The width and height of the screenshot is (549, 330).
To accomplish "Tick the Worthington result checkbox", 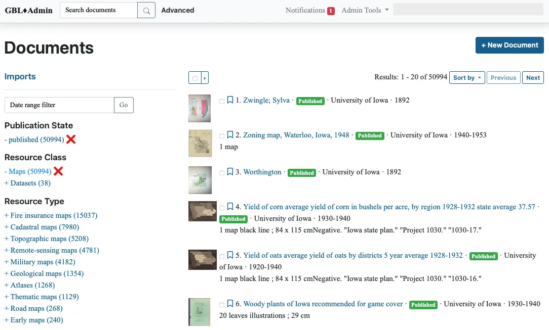I will pyautogui.click(x=222, y=173).
